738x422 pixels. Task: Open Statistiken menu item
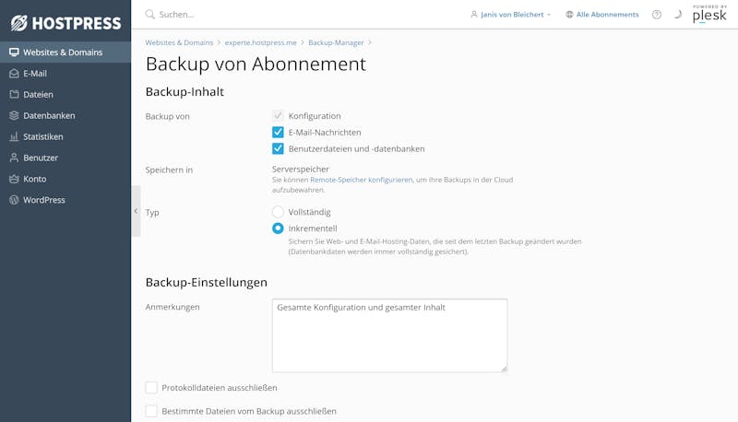(x=65, y=136)
